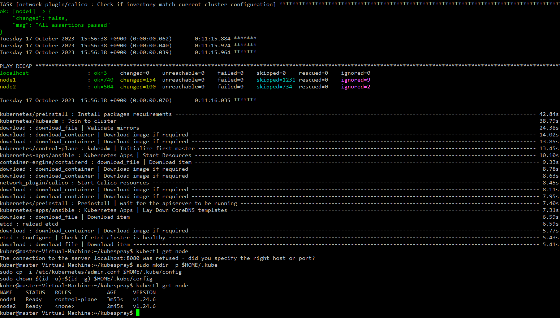560x318 pixels.
Task: Select the 'ROLES' column header
Action: click(63, 292)
